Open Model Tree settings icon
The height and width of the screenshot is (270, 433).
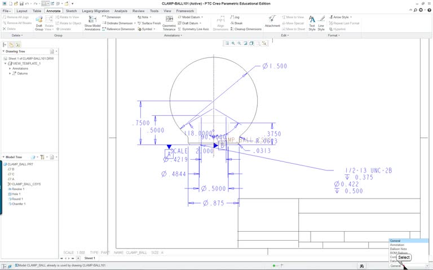coord(42,157)
